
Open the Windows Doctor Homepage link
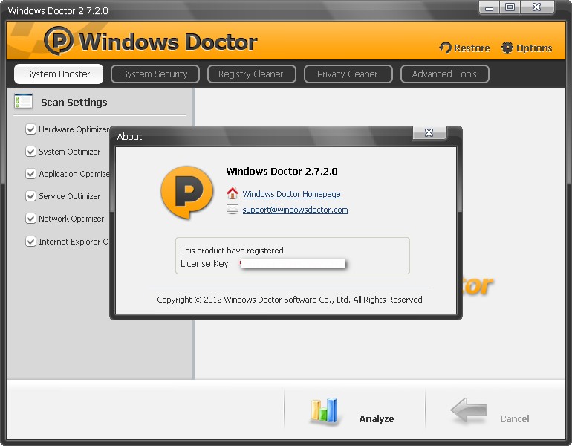pos(291,194)
